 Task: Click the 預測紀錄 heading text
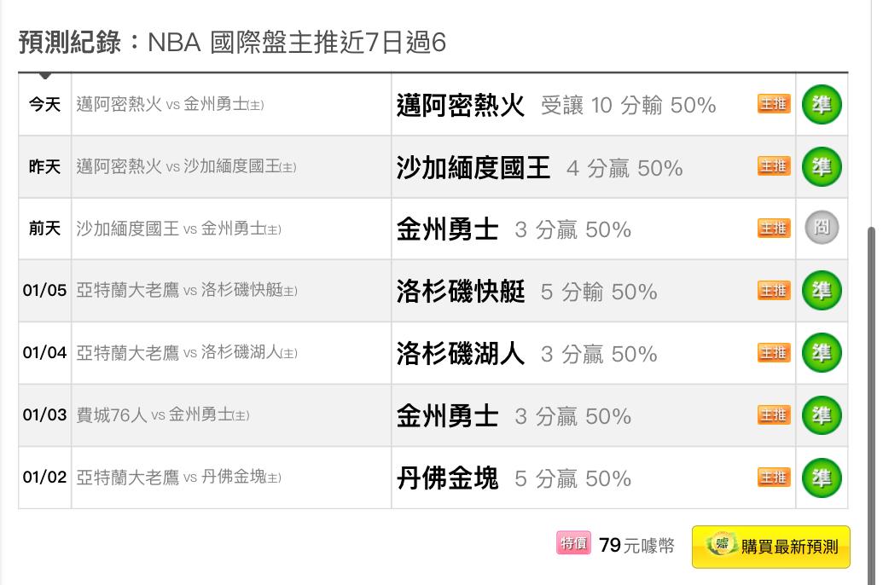click(x=70, y=43)
